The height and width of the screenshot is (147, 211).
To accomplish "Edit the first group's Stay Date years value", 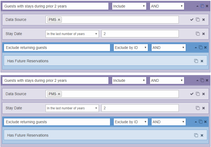I will (140, 34).
